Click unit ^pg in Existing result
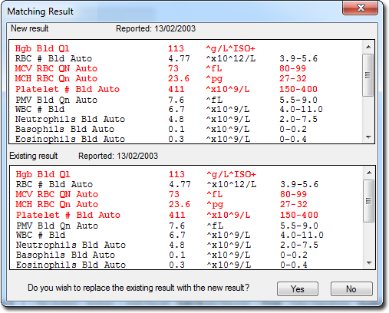The height and width of the screenshot is (313, 389). click(x=215, y=205)
